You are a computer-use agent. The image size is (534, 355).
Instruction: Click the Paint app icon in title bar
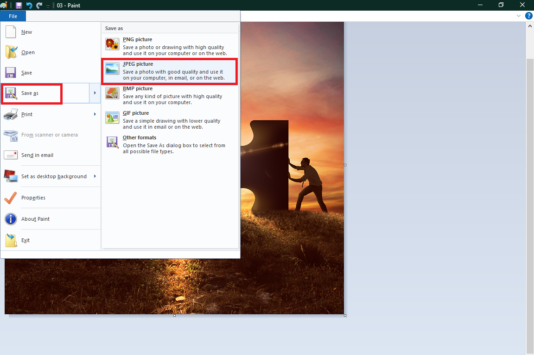tap(4, 5)
